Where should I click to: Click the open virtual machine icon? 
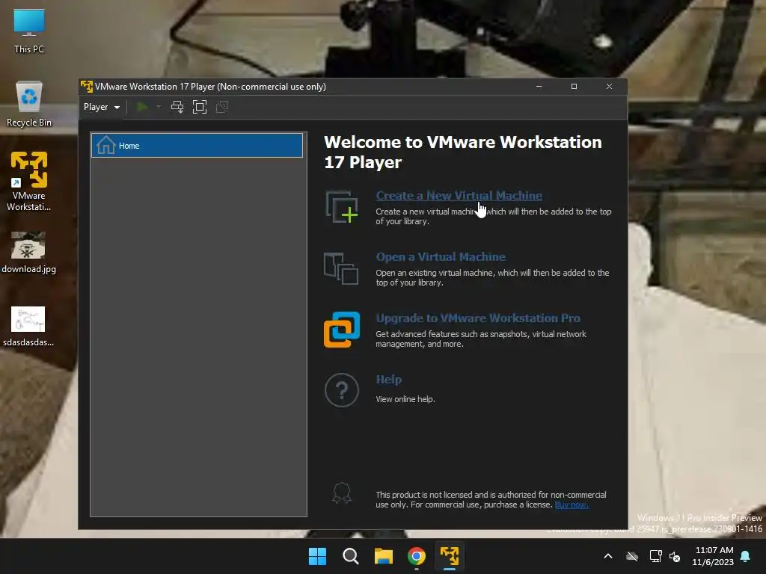[341, 268]
